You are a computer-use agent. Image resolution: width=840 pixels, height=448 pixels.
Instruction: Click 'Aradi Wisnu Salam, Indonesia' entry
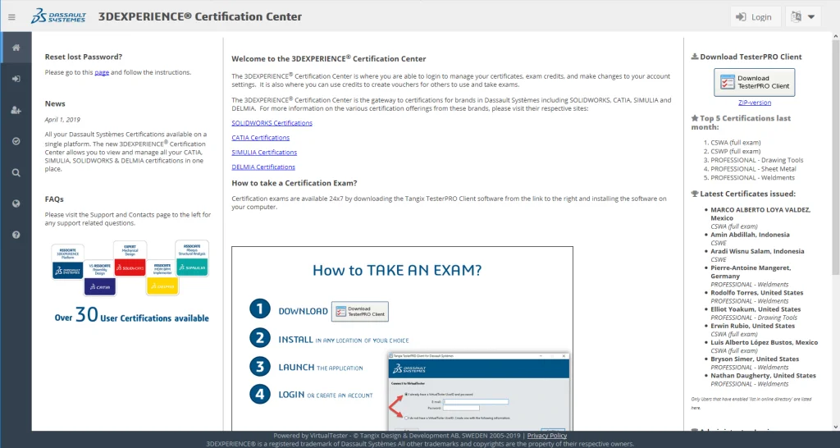[x=757, y=251]
